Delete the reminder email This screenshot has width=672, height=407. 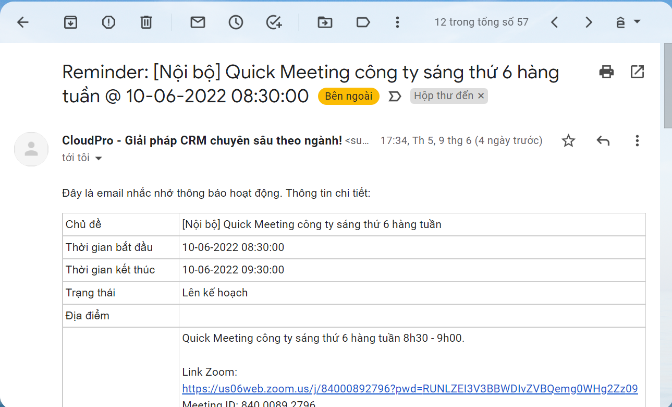tap(145, 22)
